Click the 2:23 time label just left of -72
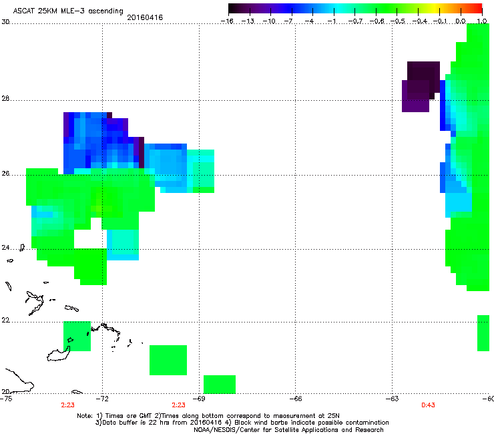 point(67,405)
